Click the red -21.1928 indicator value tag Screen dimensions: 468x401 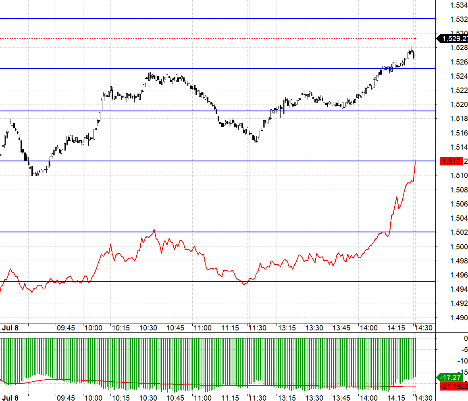coord(454,386)
